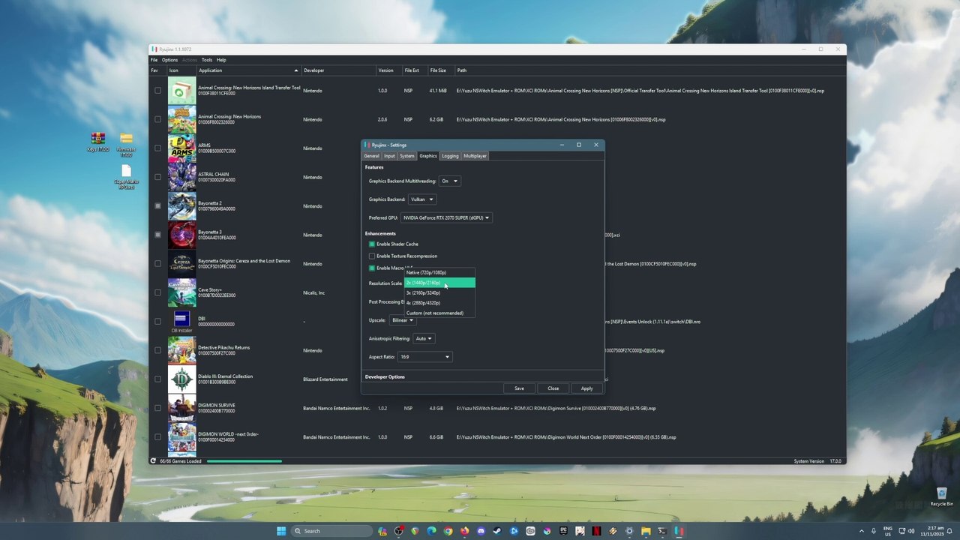This screenshot has width=960, height=540.
Task: Switch to the Multiplayer settings tab
Action: (475, 156)
